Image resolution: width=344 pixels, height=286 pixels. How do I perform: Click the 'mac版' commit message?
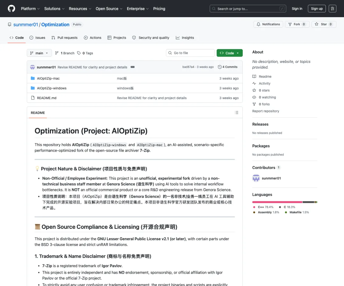(x=122, y=78)
